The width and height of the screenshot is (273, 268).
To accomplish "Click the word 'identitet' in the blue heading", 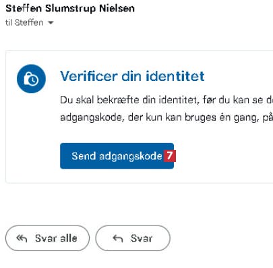I will point(175,76).
